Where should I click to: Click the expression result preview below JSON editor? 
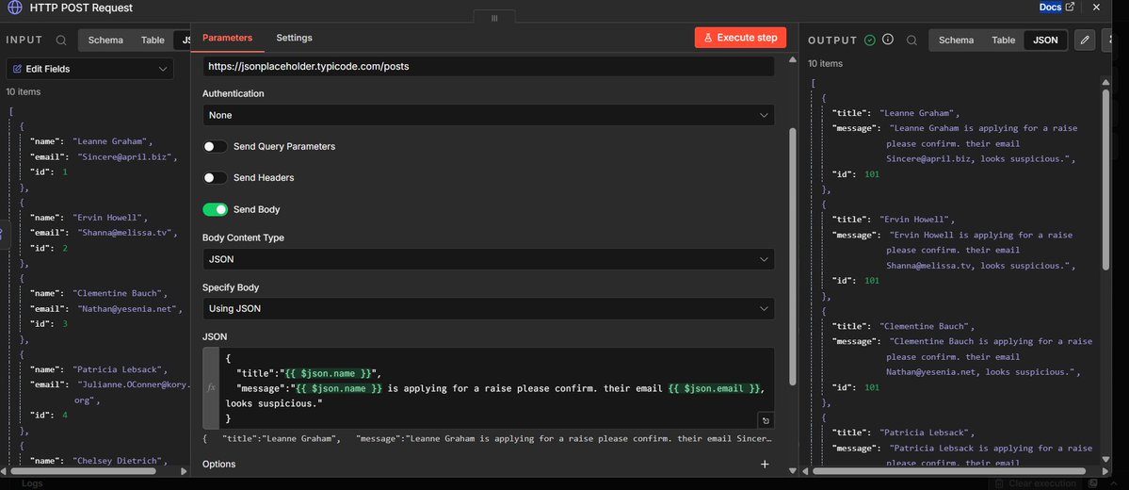point(488,438)
